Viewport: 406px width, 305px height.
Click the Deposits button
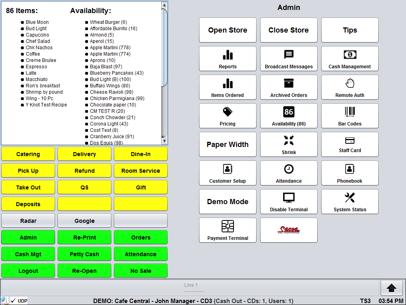[x=28, y=204]
